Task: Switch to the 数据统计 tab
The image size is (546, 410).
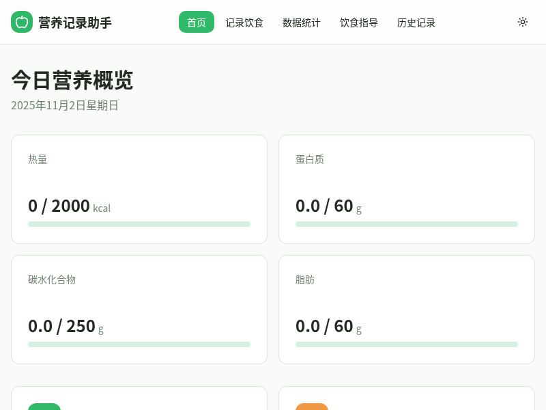Action: (302, 22)
